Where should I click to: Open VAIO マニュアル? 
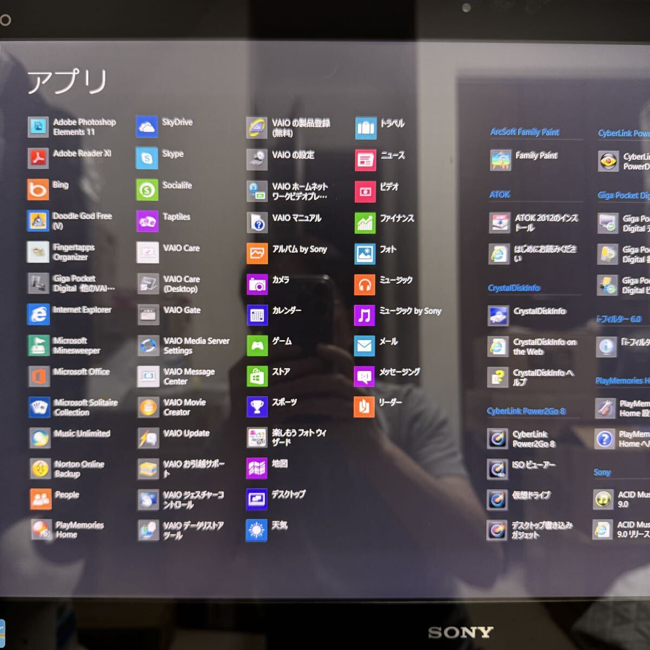point(284,222)
